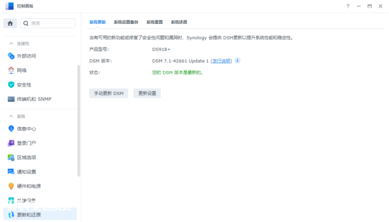This screenshot has width=389, height=222.
Task: Click the Control Panel title icon
Action: coord(9,6)
